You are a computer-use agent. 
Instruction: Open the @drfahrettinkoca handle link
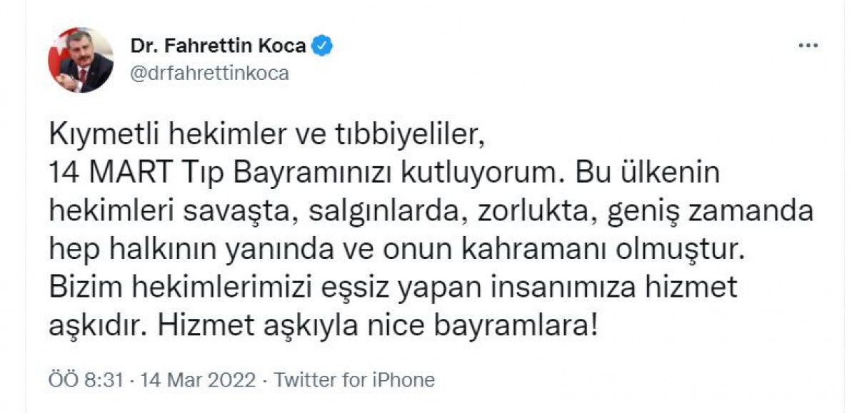(x=209, y=73)
